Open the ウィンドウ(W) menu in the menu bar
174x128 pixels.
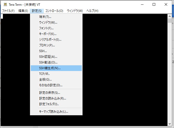tap(75, 11)
